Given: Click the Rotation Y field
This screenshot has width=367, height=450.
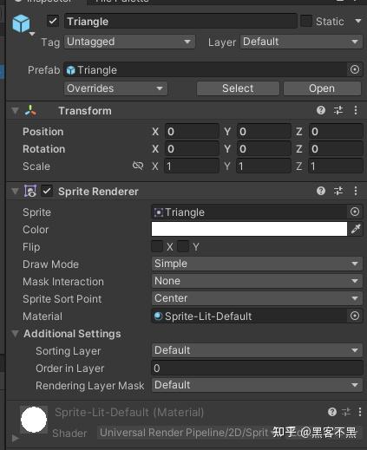Looking at the screenshot, I should (x=264, y=149).
